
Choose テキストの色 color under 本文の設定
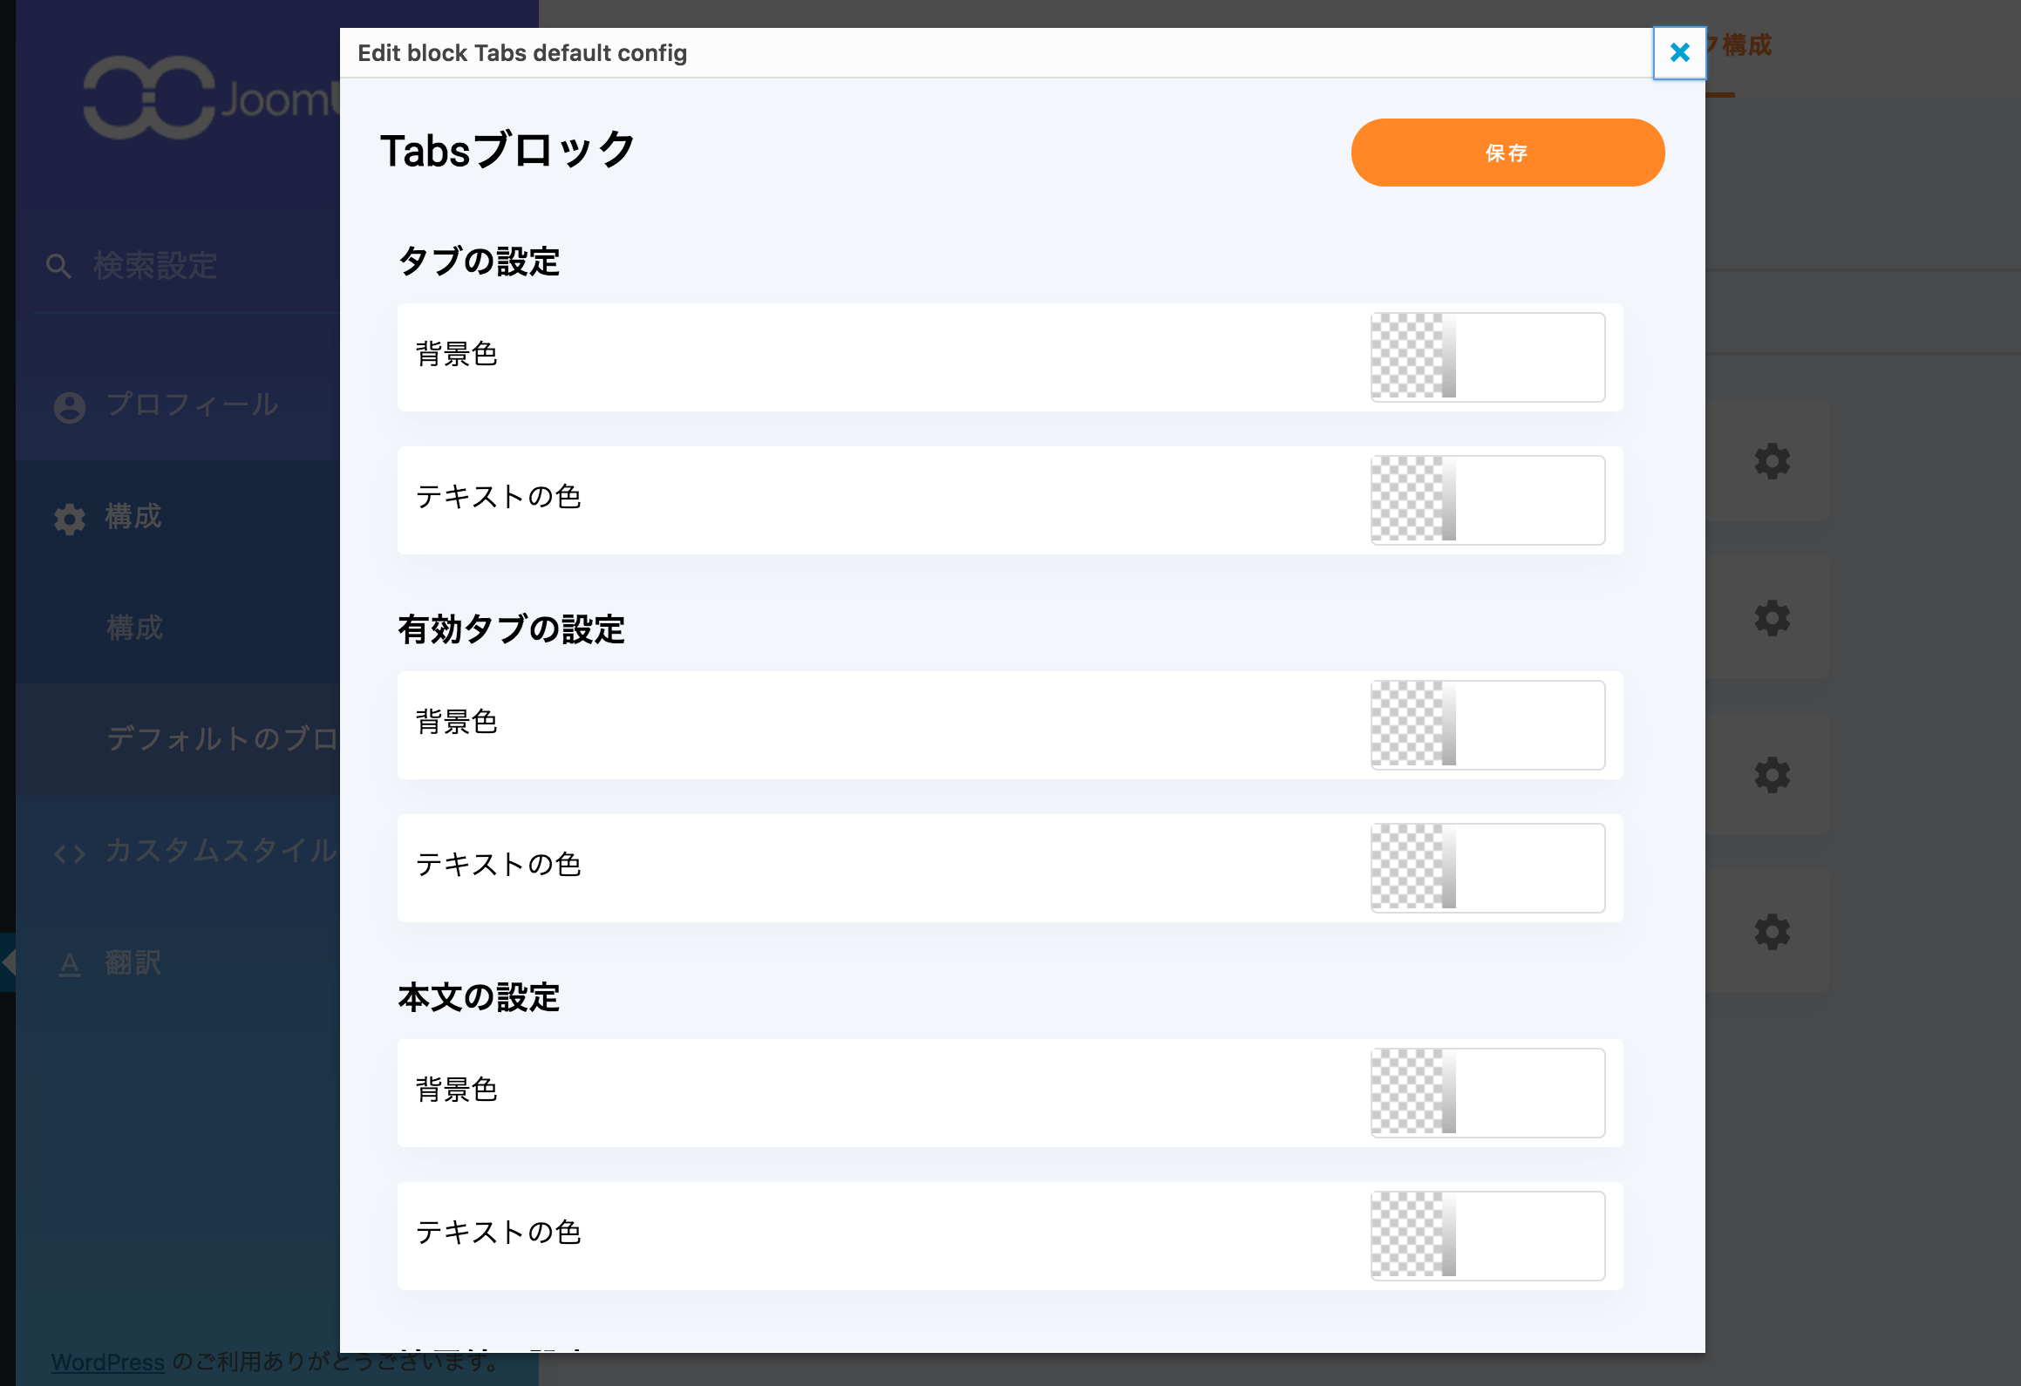click(x=1487, y=1236)
